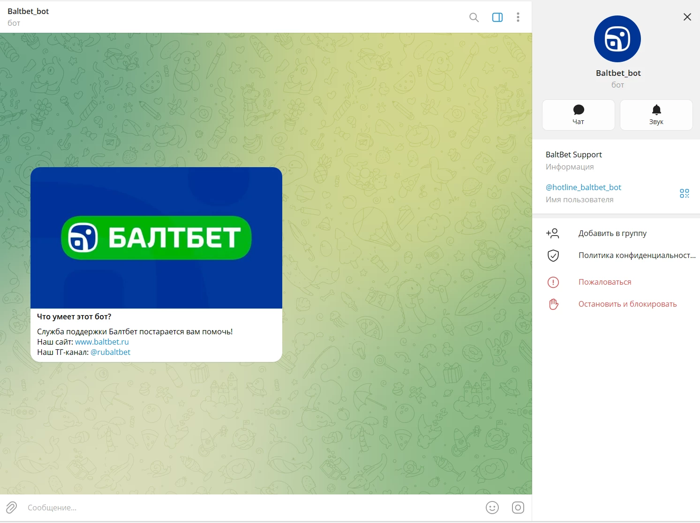Click the "Имя пользователя" label
This screenshot has height=523, width=700.
580,199
